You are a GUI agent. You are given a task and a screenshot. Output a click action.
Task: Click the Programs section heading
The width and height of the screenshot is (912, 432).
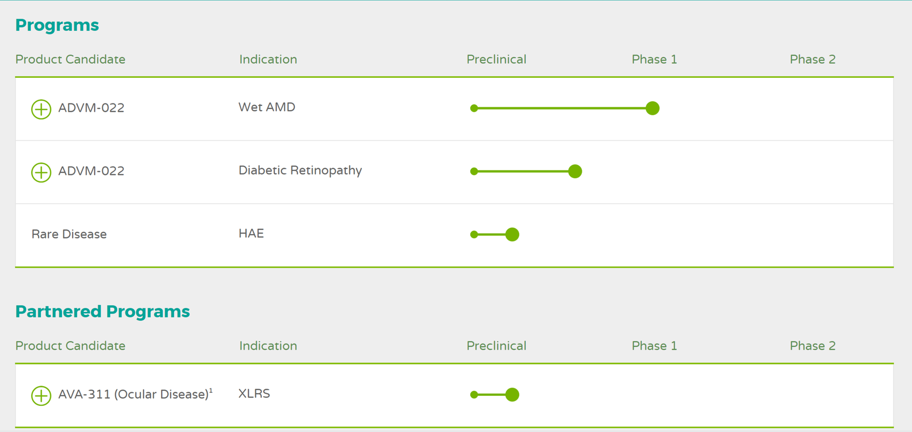click(57, 25)
